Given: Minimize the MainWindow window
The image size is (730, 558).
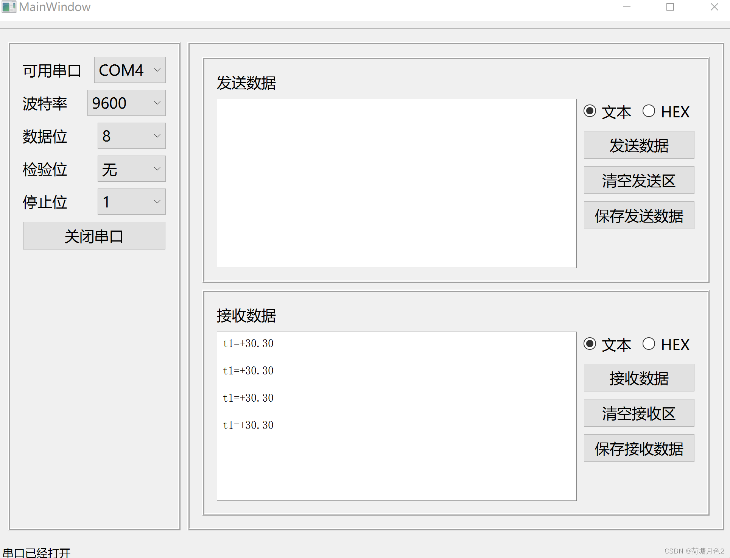Looking at the screenshot, I should [627, 7].
